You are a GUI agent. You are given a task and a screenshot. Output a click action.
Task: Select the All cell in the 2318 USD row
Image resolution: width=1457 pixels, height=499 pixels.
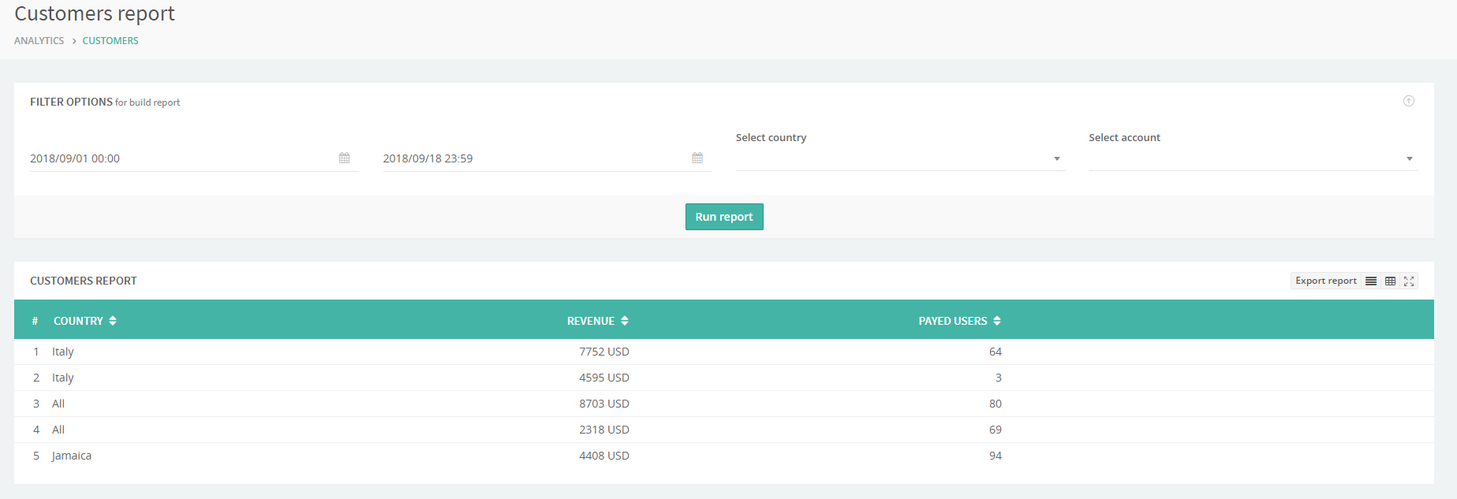click(58, 430)
